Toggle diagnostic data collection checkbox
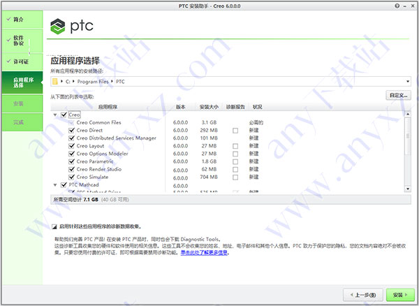419x306 pixels. [x=54, y=226]
